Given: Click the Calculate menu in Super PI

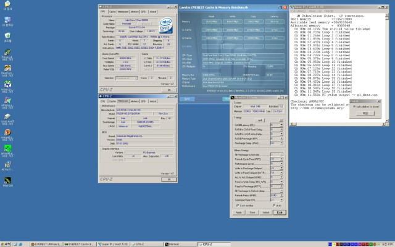Looking at the screenshot, I should pos(298,11).
